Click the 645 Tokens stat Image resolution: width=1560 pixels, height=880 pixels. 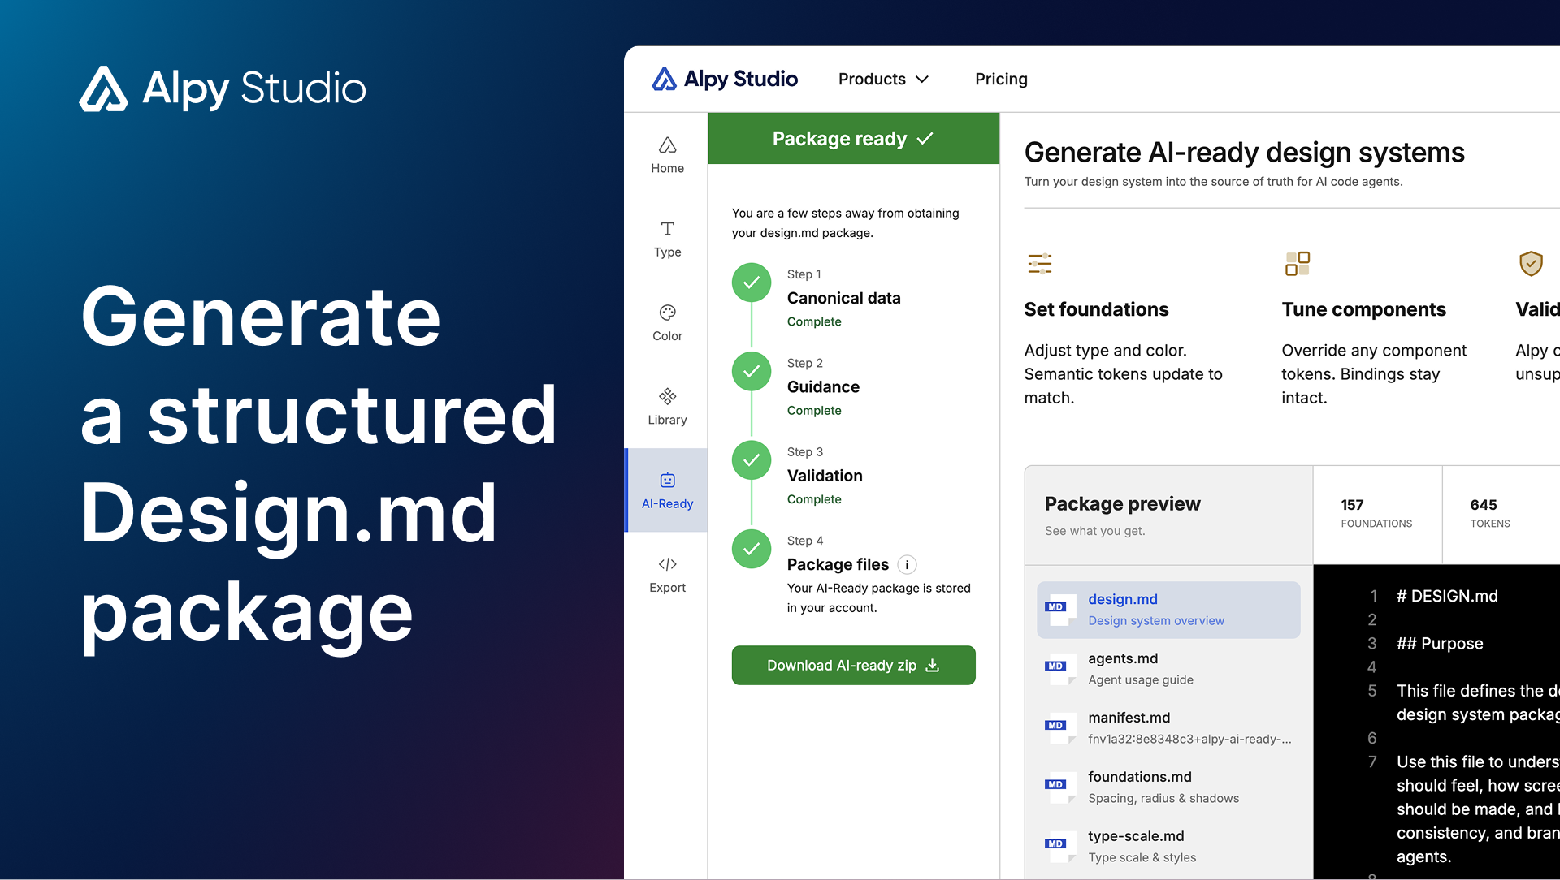pos(1490,513)
